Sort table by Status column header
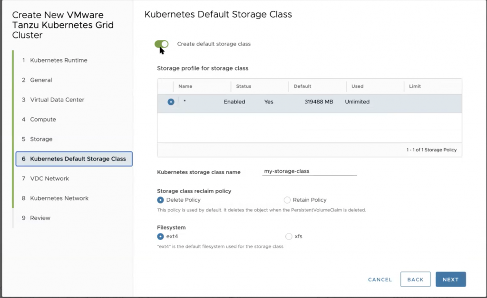 [x=243, y=86]
